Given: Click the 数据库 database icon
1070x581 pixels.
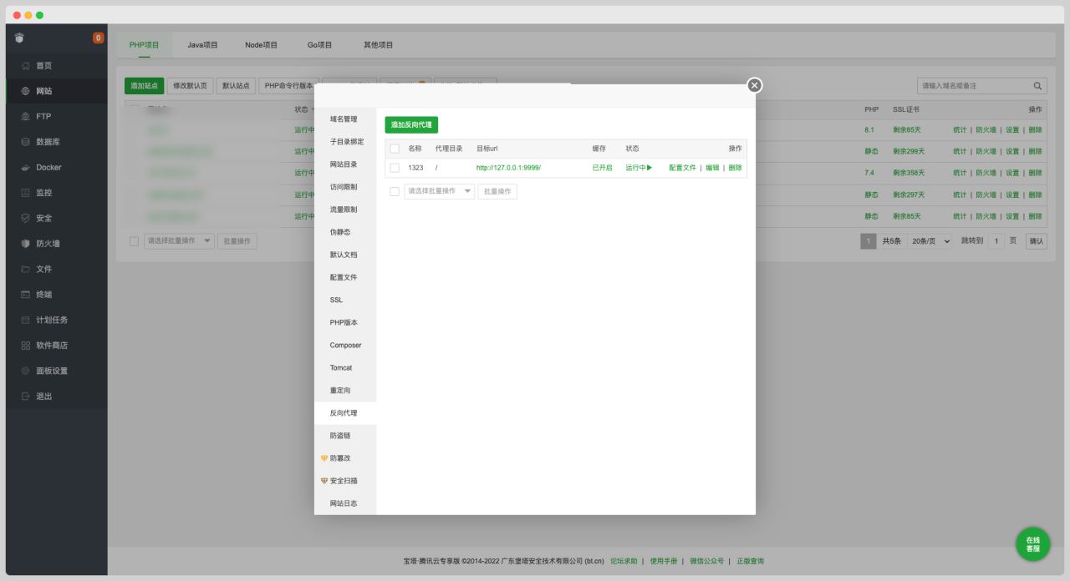Looking at the screenshot, I should pyautogui.click(x=26, y=142).
